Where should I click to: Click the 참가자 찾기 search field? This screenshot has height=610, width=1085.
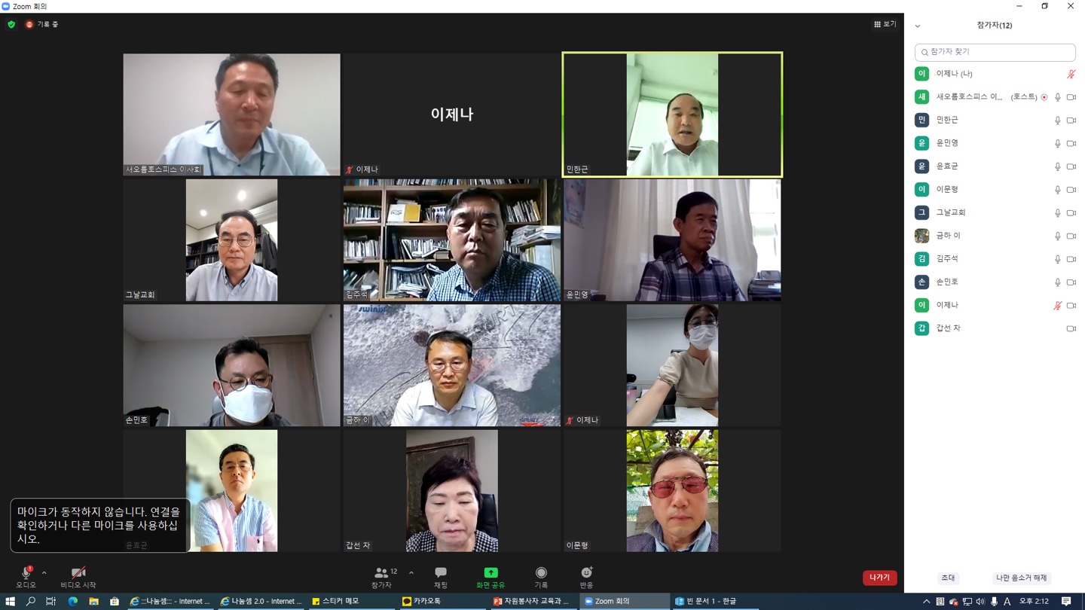[995, 52]
